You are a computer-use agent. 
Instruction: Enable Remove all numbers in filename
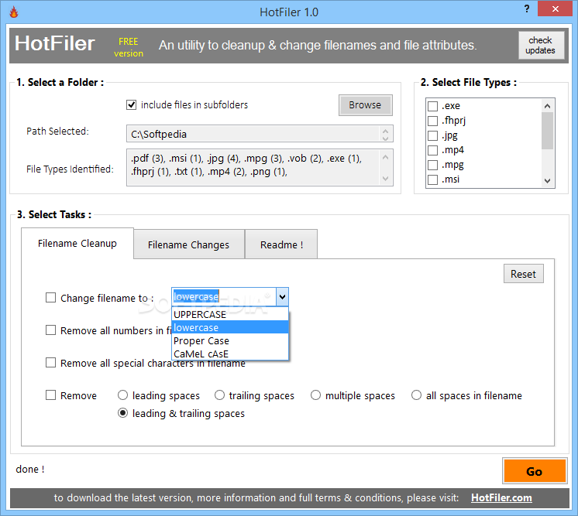(x=50, y=330)
